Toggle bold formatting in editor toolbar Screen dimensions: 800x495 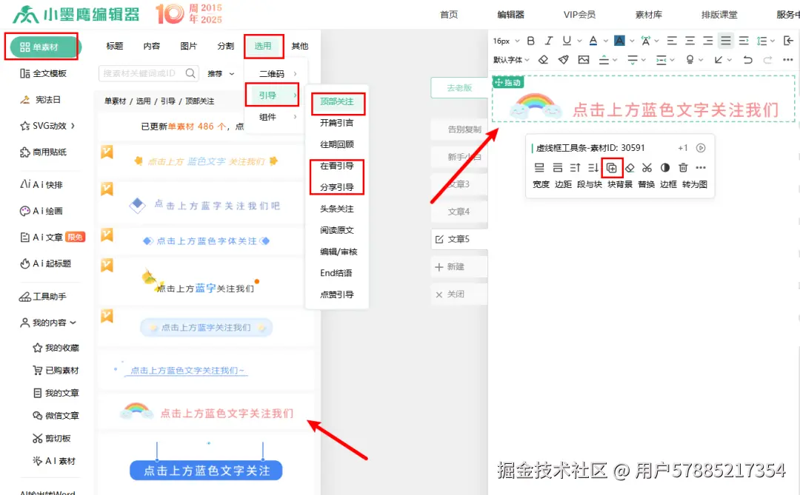coord(530,41)
